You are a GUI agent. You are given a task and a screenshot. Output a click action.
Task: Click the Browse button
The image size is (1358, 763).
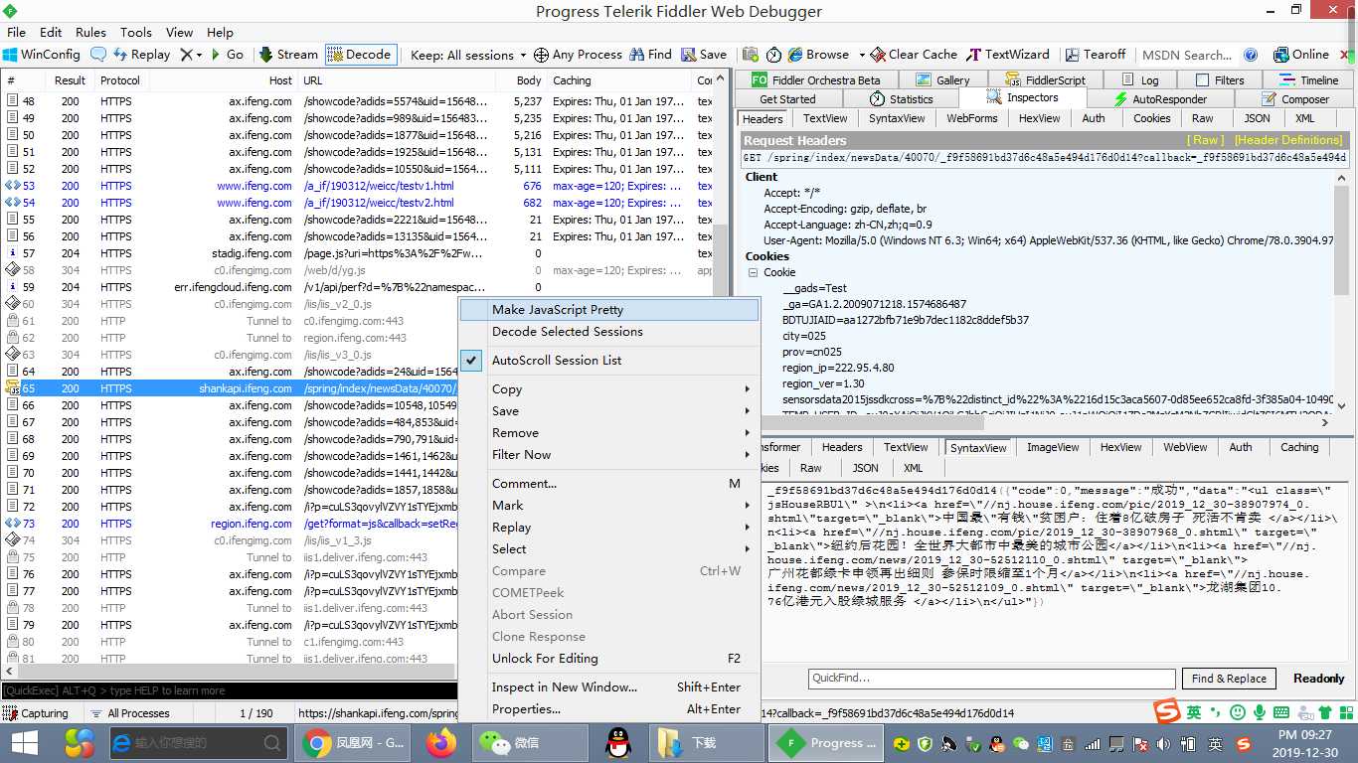click(x=819, y=55)
